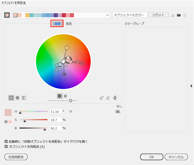Click the B value field 90.2
This screenshot has height=165, width=194.
coord(56,128)
